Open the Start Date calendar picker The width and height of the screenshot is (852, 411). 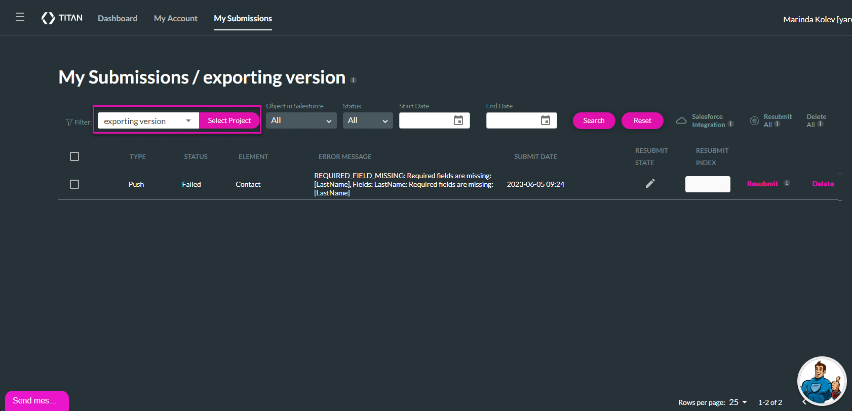[x=458, y=120]
